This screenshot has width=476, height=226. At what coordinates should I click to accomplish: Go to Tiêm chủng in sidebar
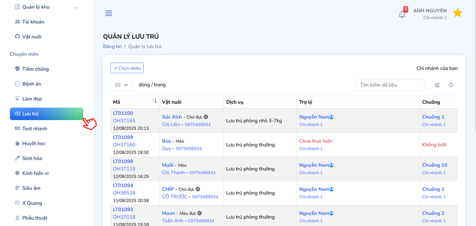click(35, 69)
